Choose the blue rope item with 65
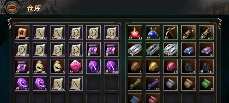The image size is (229, 103). coord(153,83)
